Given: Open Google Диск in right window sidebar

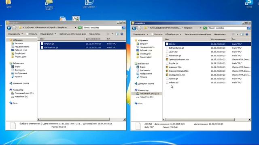Looking at the screenshot, I should coord(143,54).
